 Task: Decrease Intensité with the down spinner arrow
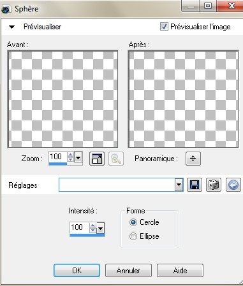92,231
